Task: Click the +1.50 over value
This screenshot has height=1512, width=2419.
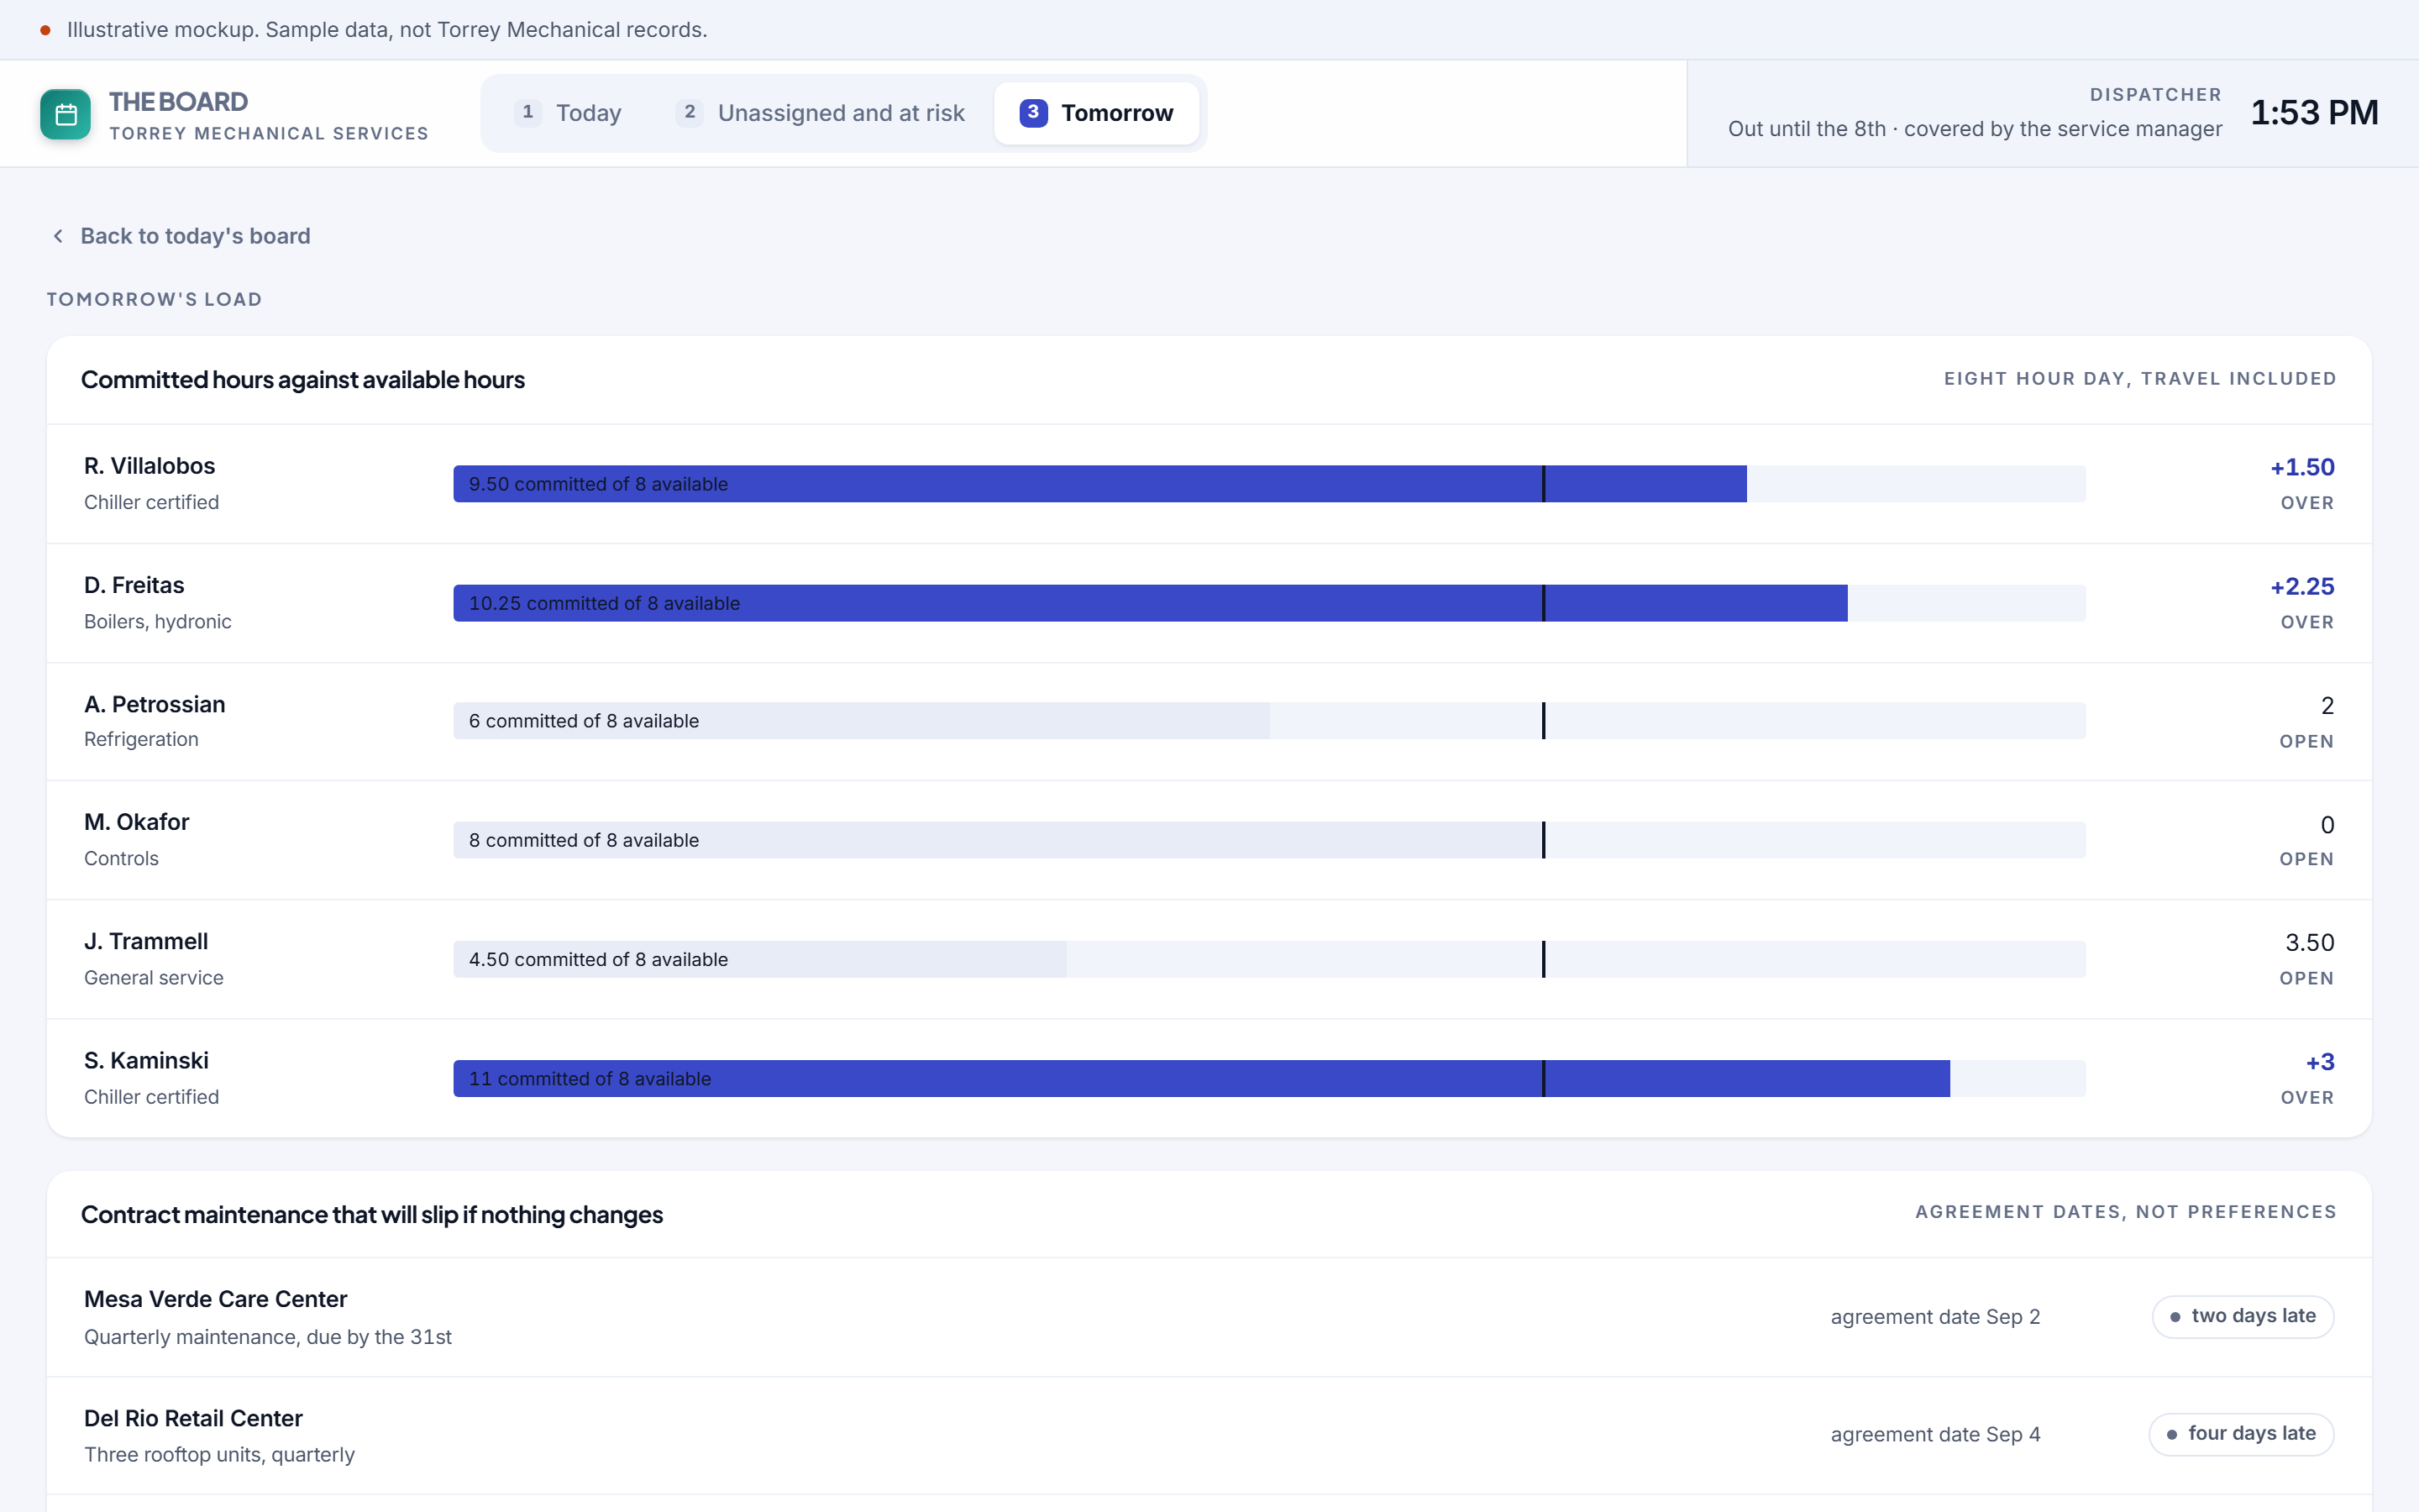Action: [2302, 467]
